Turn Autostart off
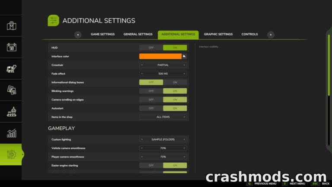 tap(151, 108)
